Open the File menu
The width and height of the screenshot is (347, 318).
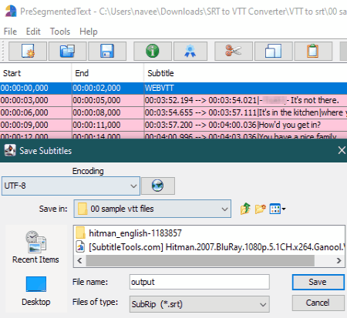click(10, 32)
